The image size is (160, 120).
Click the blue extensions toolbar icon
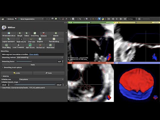[99, 19]
